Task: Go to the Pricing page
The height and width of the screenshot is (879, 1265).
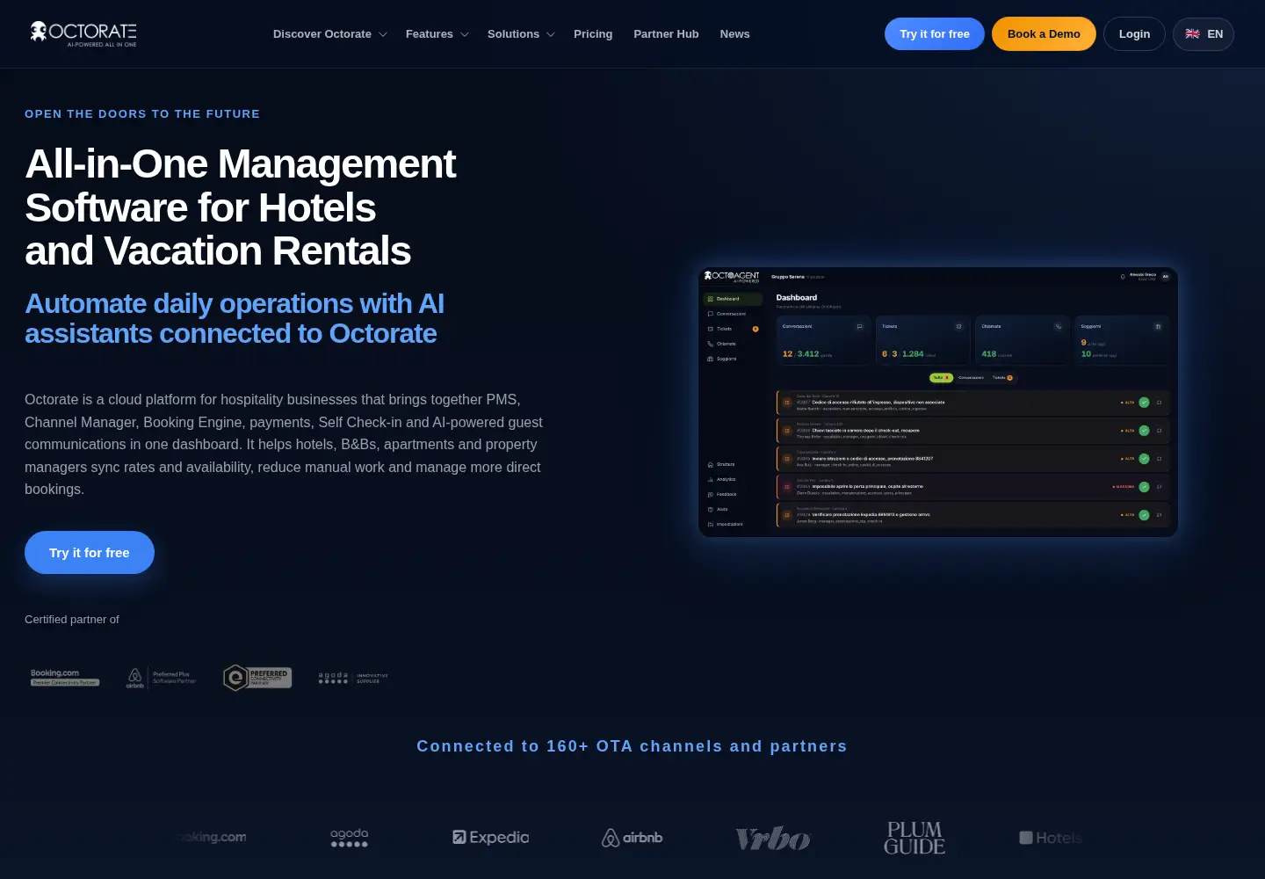Action: click(593, 34)
